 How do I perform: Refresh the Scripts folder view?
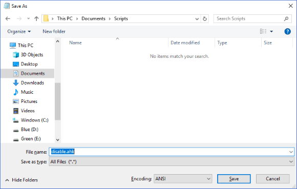point(205,19)
